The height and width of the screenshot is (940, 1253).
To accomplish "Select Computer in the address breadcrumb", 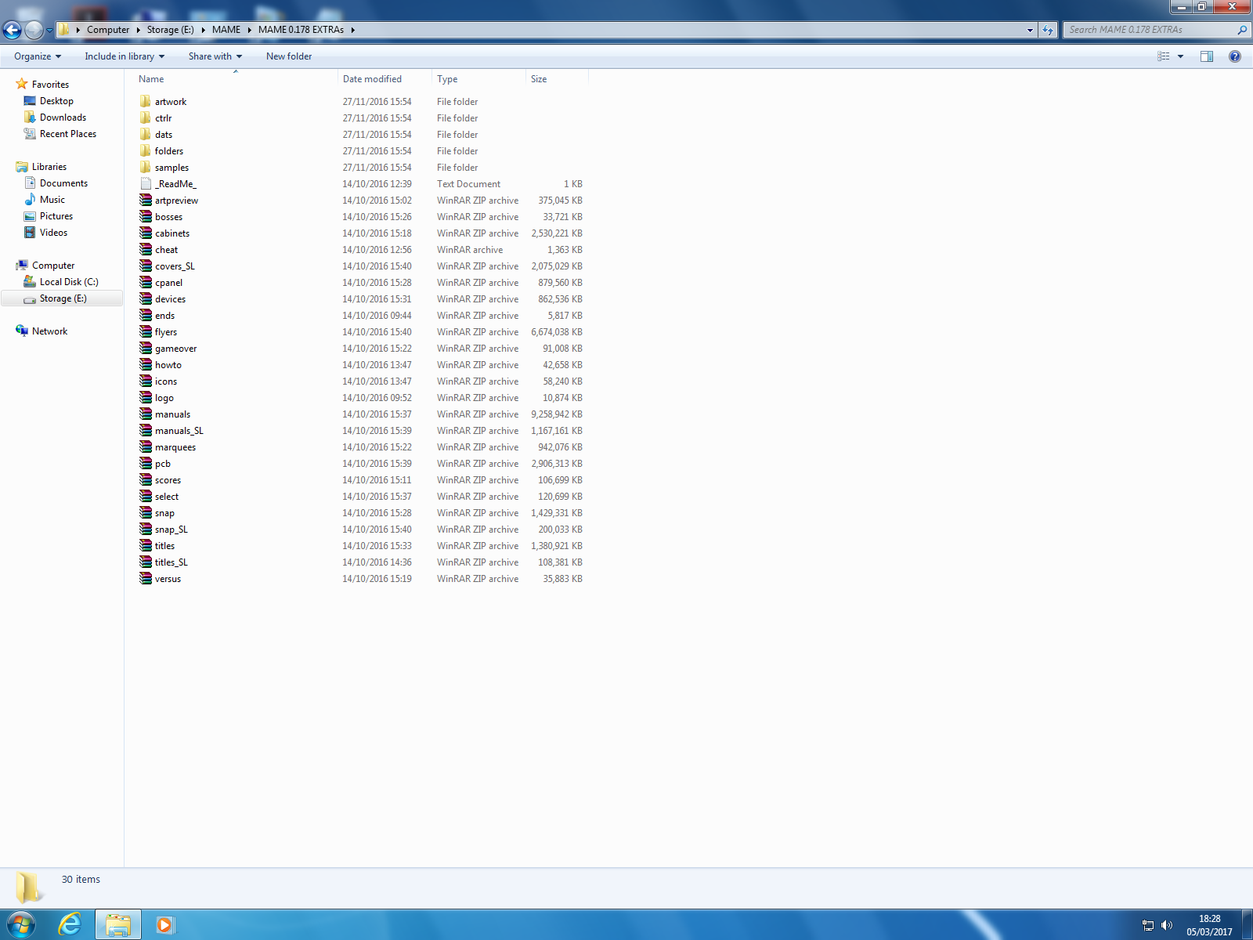I will pos(108,30).
